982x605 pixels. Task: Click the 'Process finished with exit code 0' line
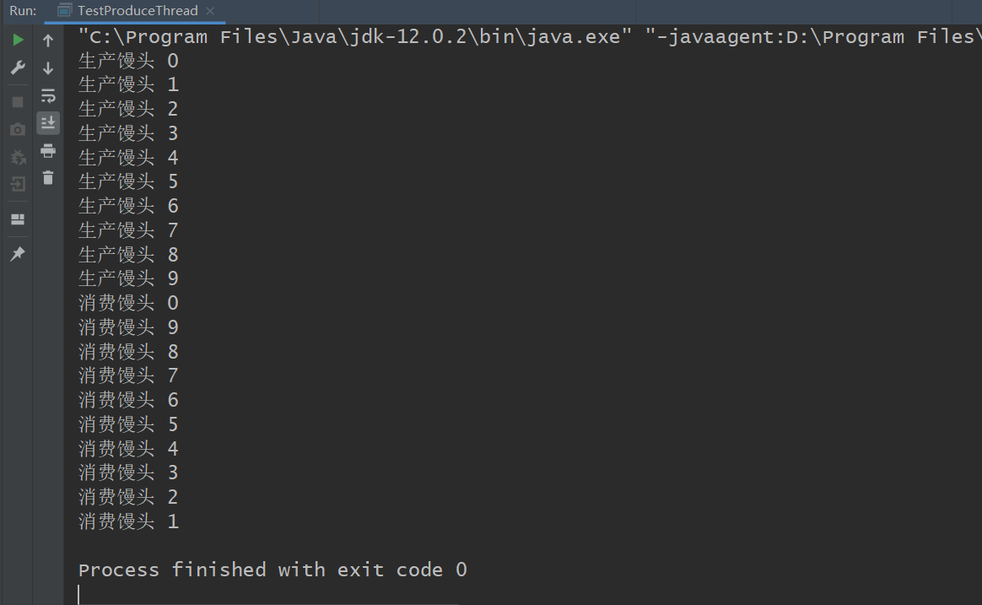pyautogui.click(x=272, y=570)
